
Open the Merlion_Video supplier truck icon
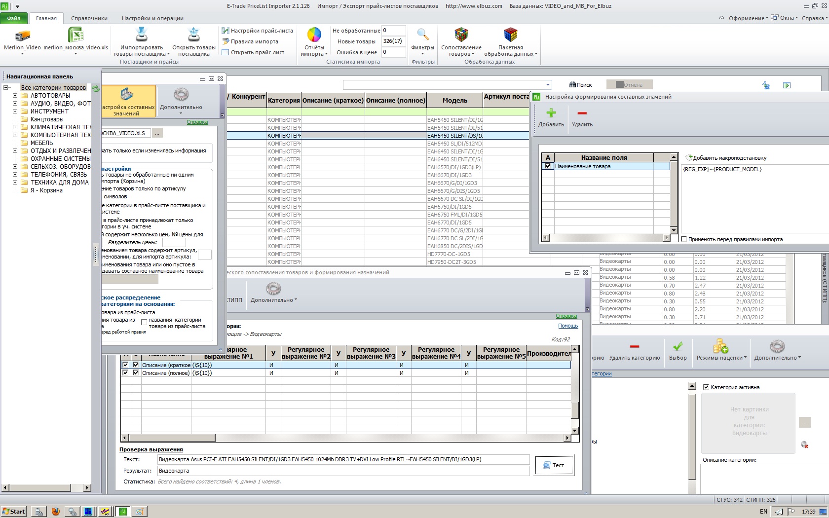coord(23,36)
